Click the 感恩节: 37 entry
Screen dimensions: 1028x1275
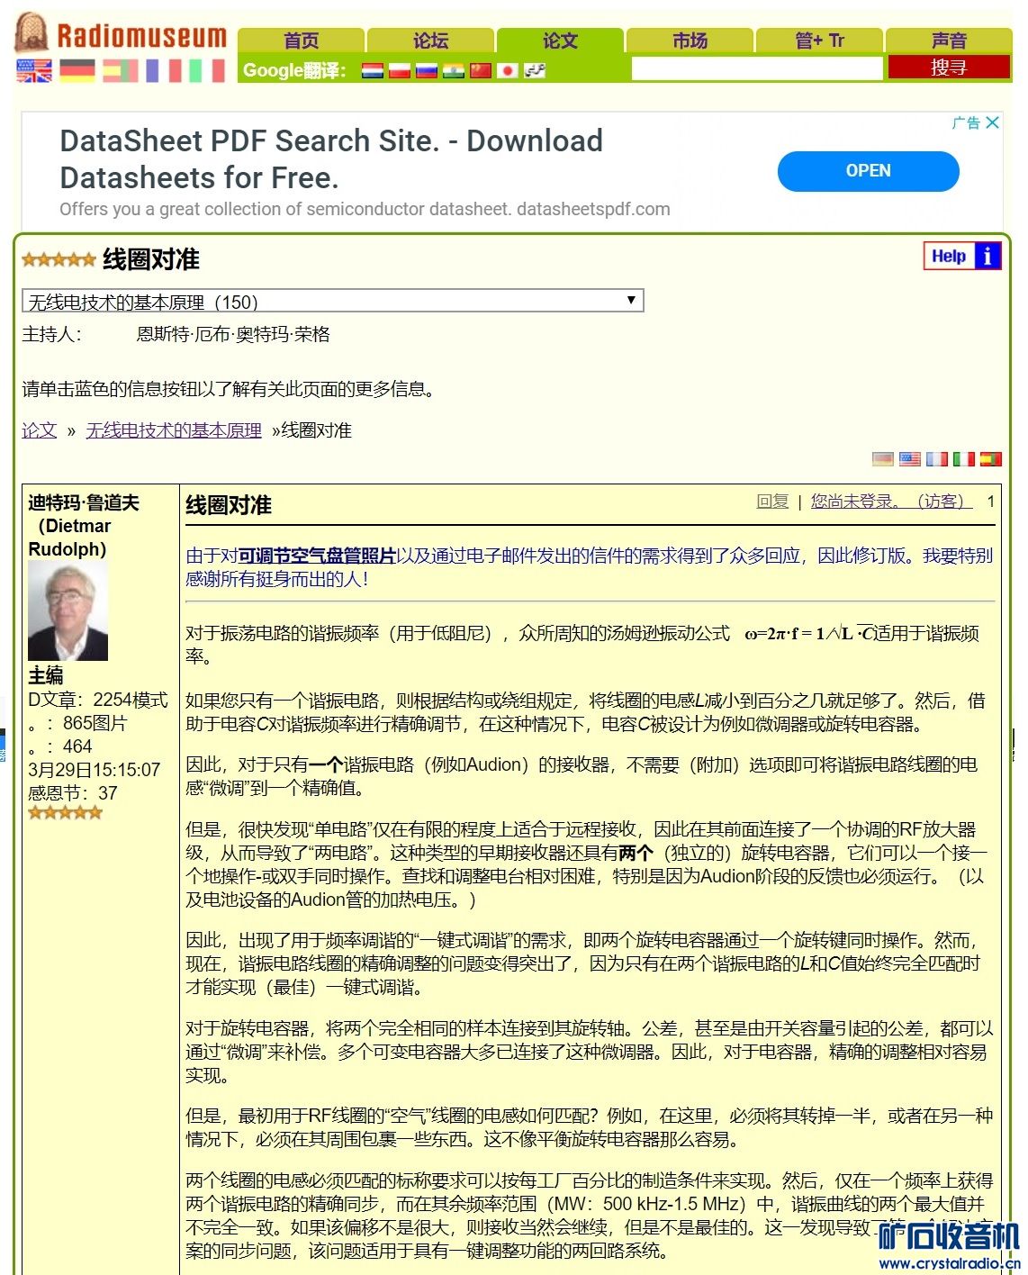pyautogui.click(x=73, y=793)
